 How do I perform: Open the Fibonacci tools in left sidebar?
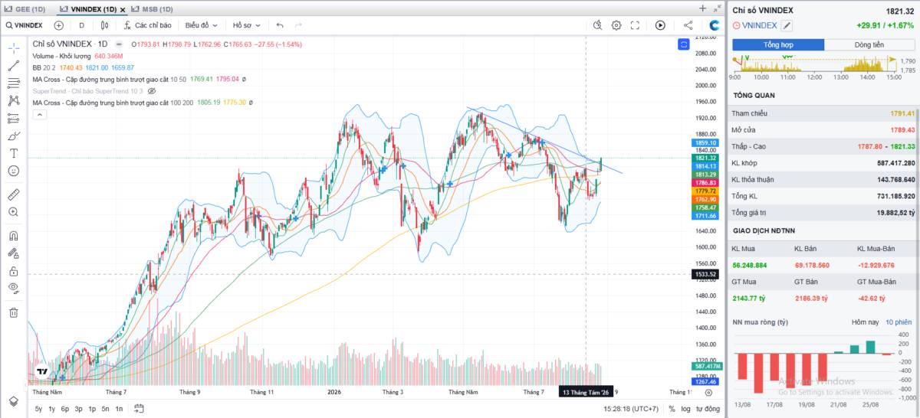(13, 83)
